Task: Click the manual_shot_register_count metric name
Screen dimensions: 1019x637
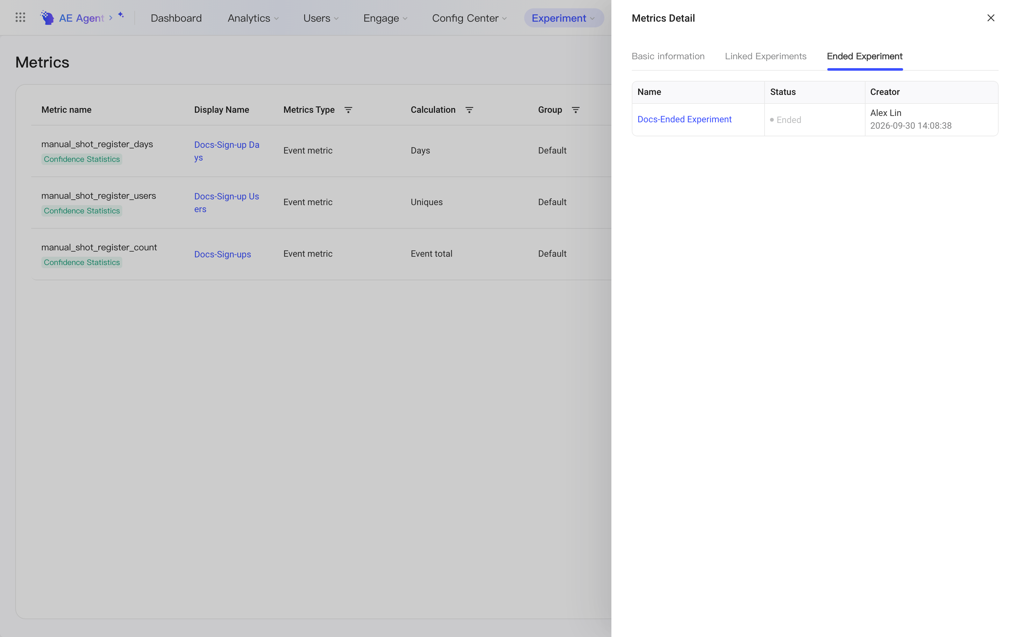Action: coord(99,247)
